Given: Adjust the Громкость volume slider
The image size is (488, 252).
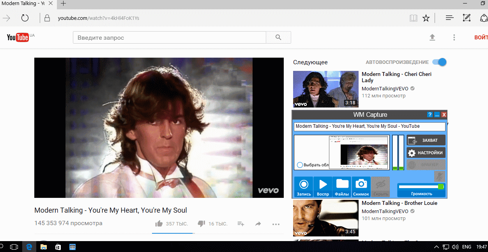Looking at the screenshot, I should 421,187.
